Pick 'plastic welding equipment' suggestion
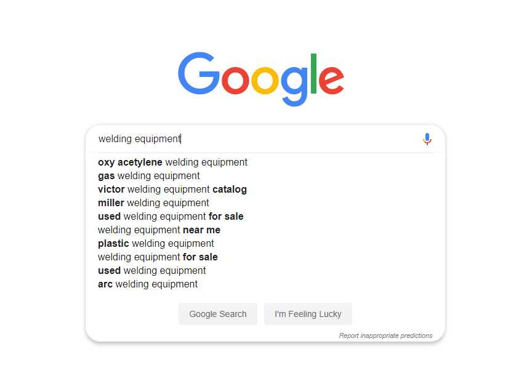This screenshot has height=381, width=527. (156, 244)
